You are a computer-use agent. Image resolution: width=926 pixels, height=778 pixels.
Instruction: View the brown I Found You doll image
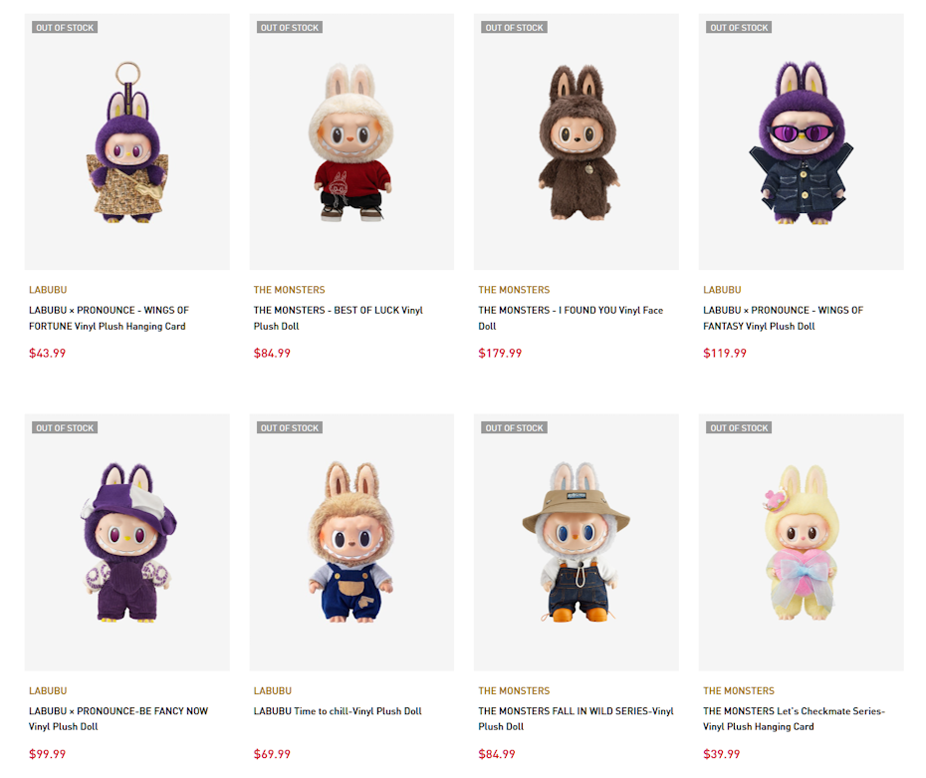pos(577,142)
